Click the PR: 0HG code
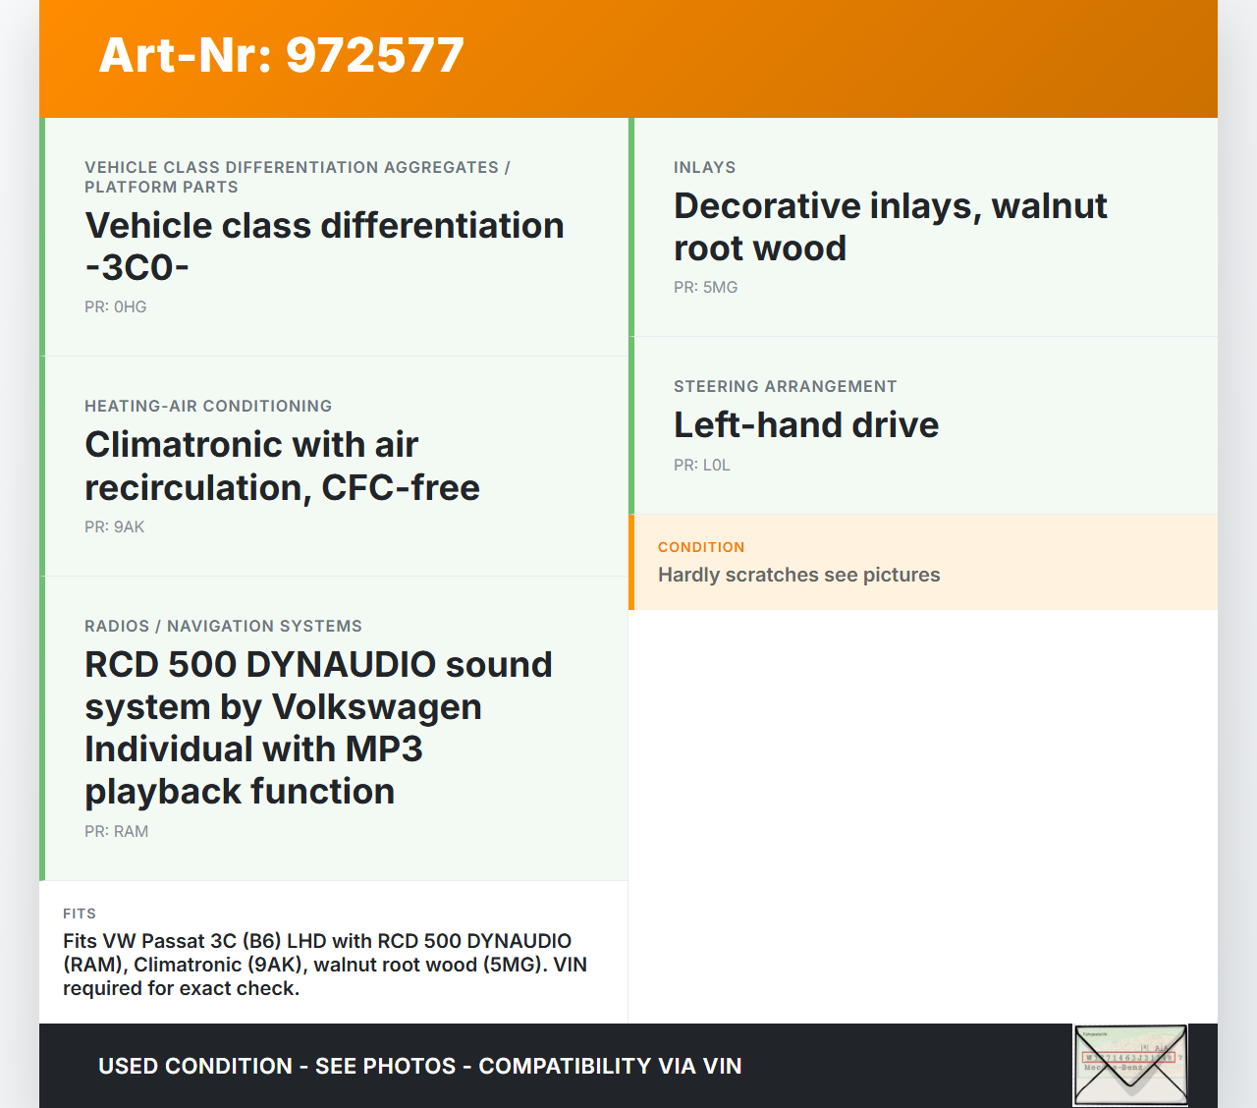The image size is (1257, 1108). click(116, 306)
